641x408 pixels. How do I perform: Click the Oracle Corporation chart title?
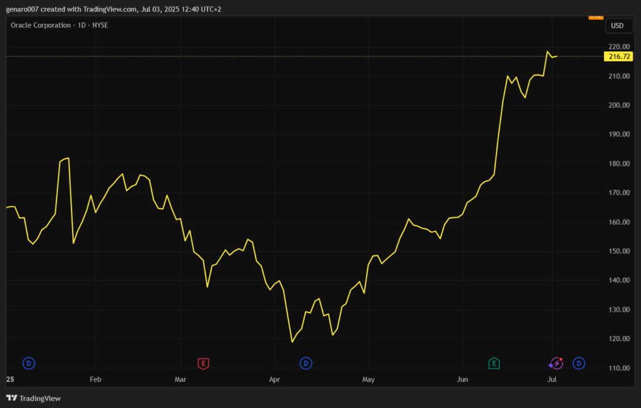point(59,26)
